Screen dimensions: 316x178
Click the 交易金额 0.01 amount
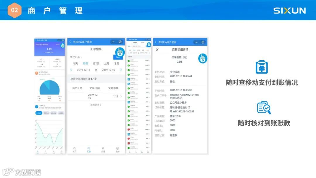coord(179,62)
